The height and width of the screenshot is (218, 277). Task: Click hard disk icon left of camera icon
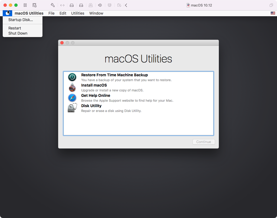[81, 5]
